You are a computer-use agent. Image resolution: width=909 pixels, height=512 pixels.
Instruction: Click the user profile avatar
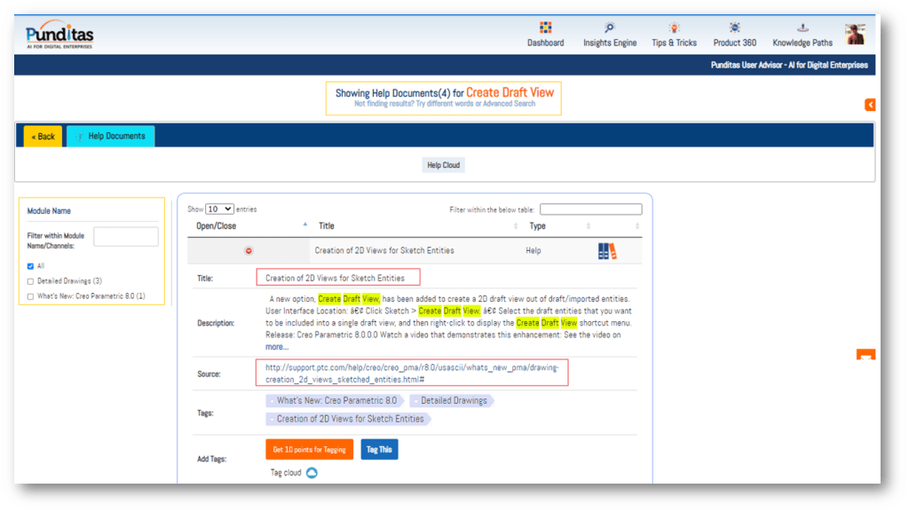(x=855, y=34)
